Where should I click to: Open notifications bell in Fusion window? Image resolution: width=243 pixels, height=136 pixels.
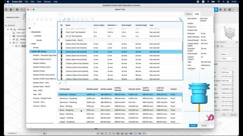click(x=225, y=9)
